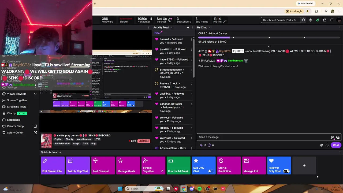Viewport: 343px width, 193px height.
Task: Expand the My Chat dropdown
Action: pyautogui.click(x=210, y=28)
